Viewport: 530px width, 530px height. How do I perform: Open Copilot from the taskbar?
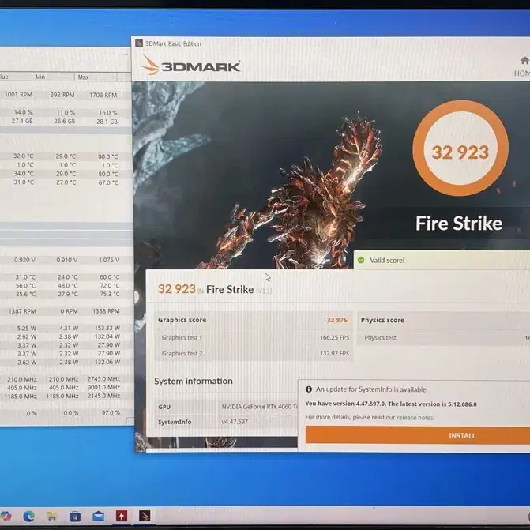coord(6,516)
